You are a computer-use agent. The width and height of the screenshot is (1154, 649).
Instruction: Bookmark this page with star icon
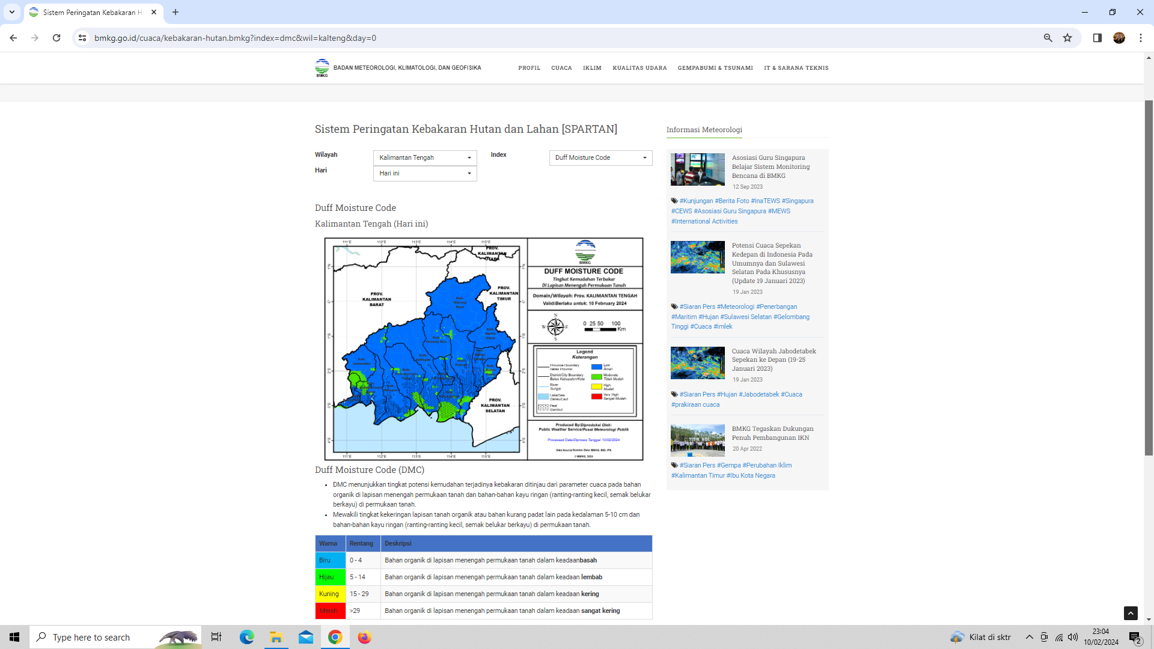pos(1067,38)
